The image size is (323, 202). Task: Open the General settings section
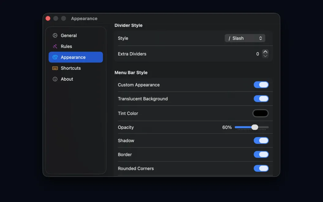coord(76,36)
